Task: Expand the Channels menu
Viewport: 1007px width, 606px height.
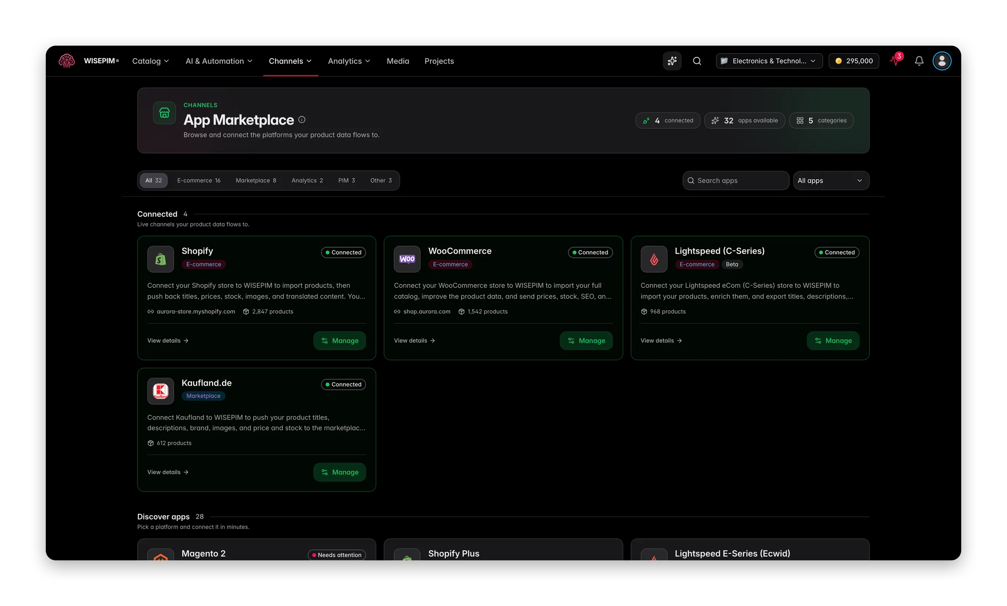Action: tap(290, 61)
